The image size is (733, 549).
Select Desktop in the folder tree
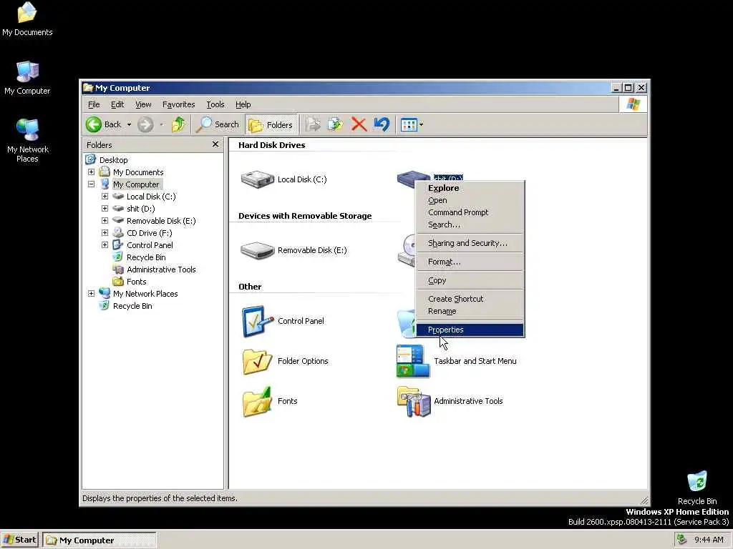[x=114, y=160]
